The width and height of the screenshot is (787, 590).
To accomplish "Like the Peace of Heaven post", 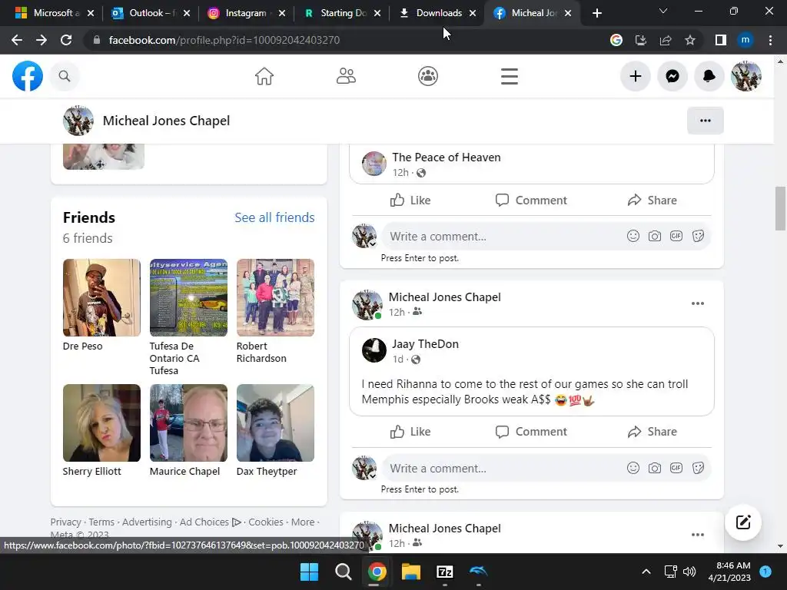I will pyautogui.click(x=410, y=201).
